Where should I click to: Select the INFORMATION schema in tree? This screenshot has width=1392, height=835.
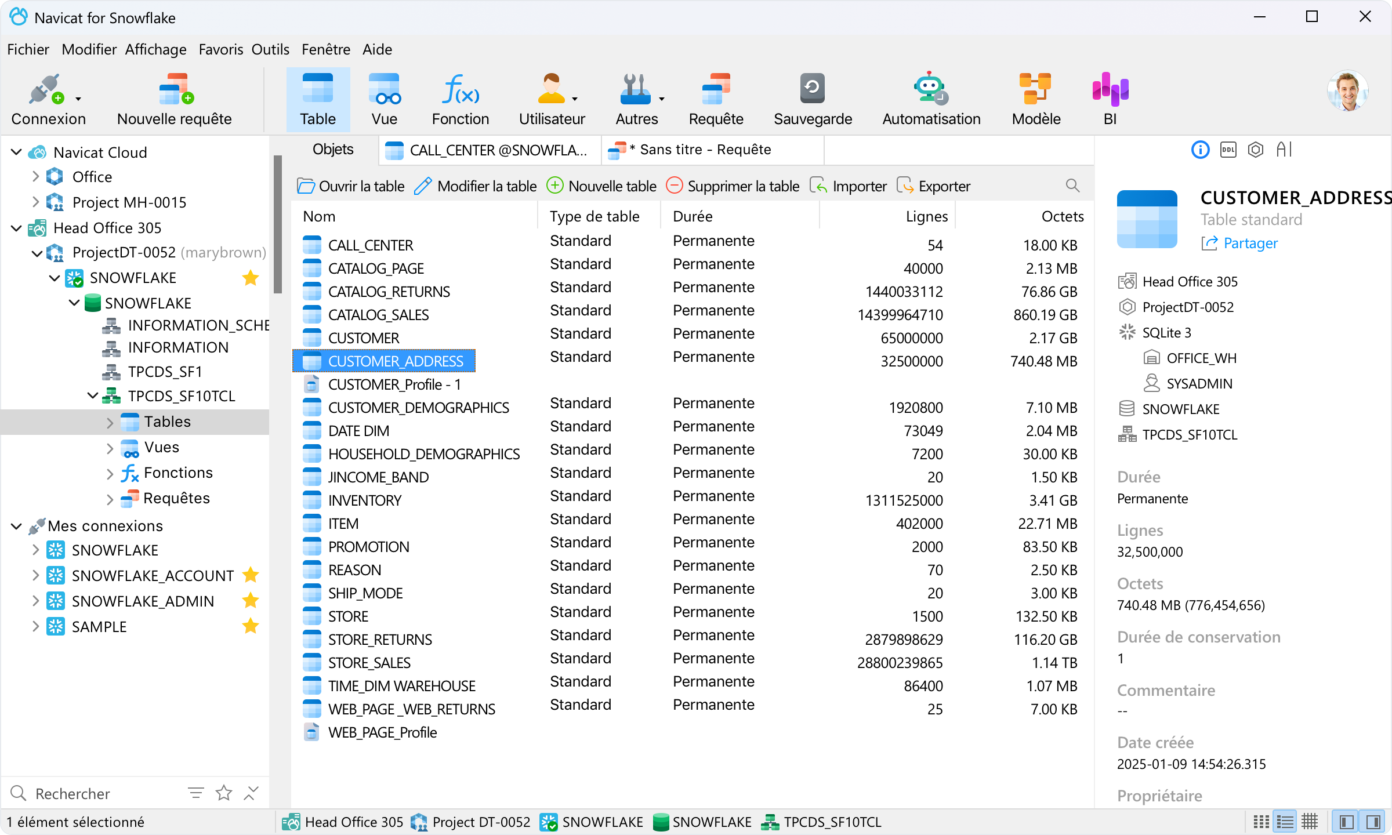[178, 347]
